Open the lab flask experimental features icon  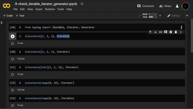click(x=177, y=6)
